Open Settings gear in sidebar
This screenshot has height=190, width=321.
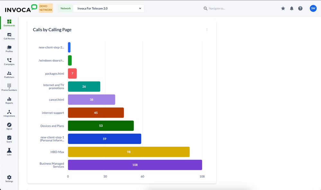pyautogui.click(x=9, y=178)
